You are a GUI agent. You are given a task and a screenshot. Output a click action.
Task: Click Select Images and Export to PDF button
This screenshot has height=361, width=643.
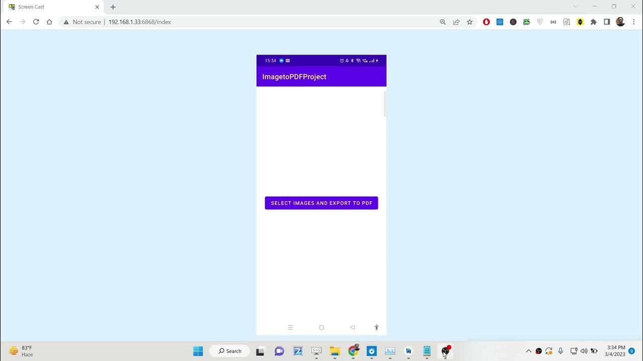click(x=321, y=203)
